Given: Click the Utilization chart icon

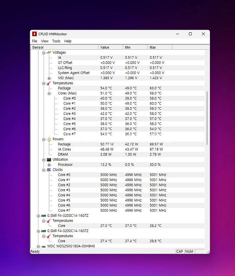Looking at the screenshot, I should coord(49,160).
